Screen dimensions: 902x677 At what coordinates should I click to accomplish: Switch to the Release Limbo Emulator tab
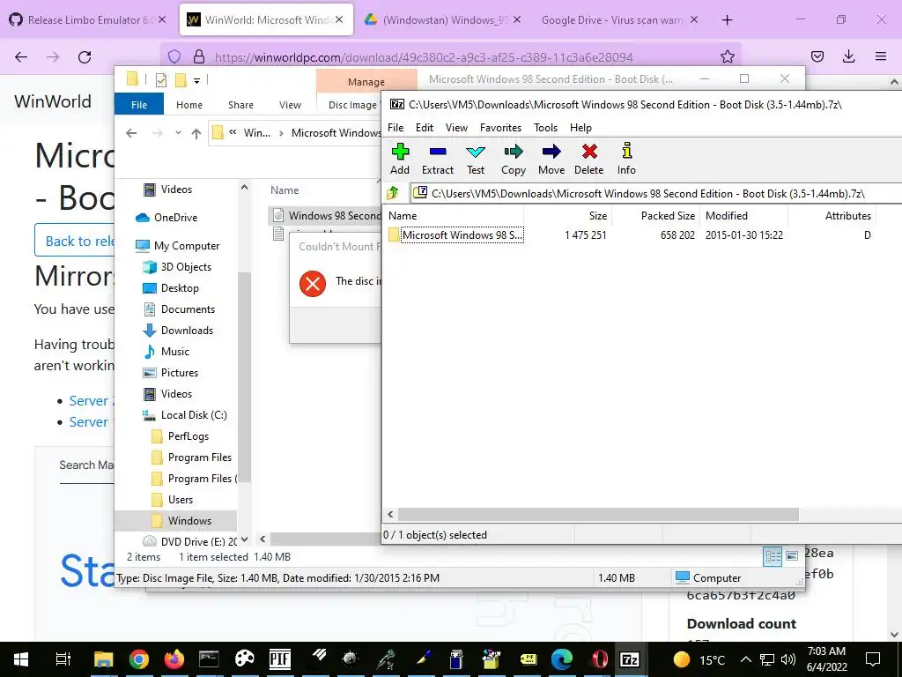click(87, 20)
